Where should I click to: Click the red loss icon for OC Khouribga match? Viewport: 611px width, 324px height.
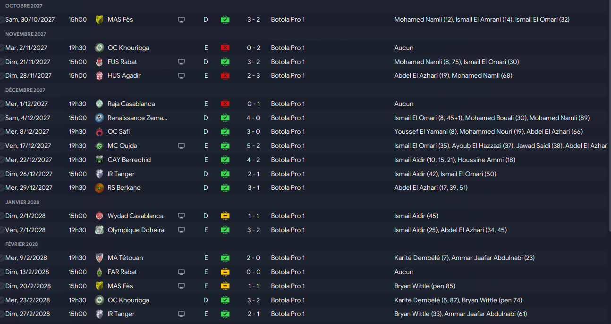click(x=225, y=48)
